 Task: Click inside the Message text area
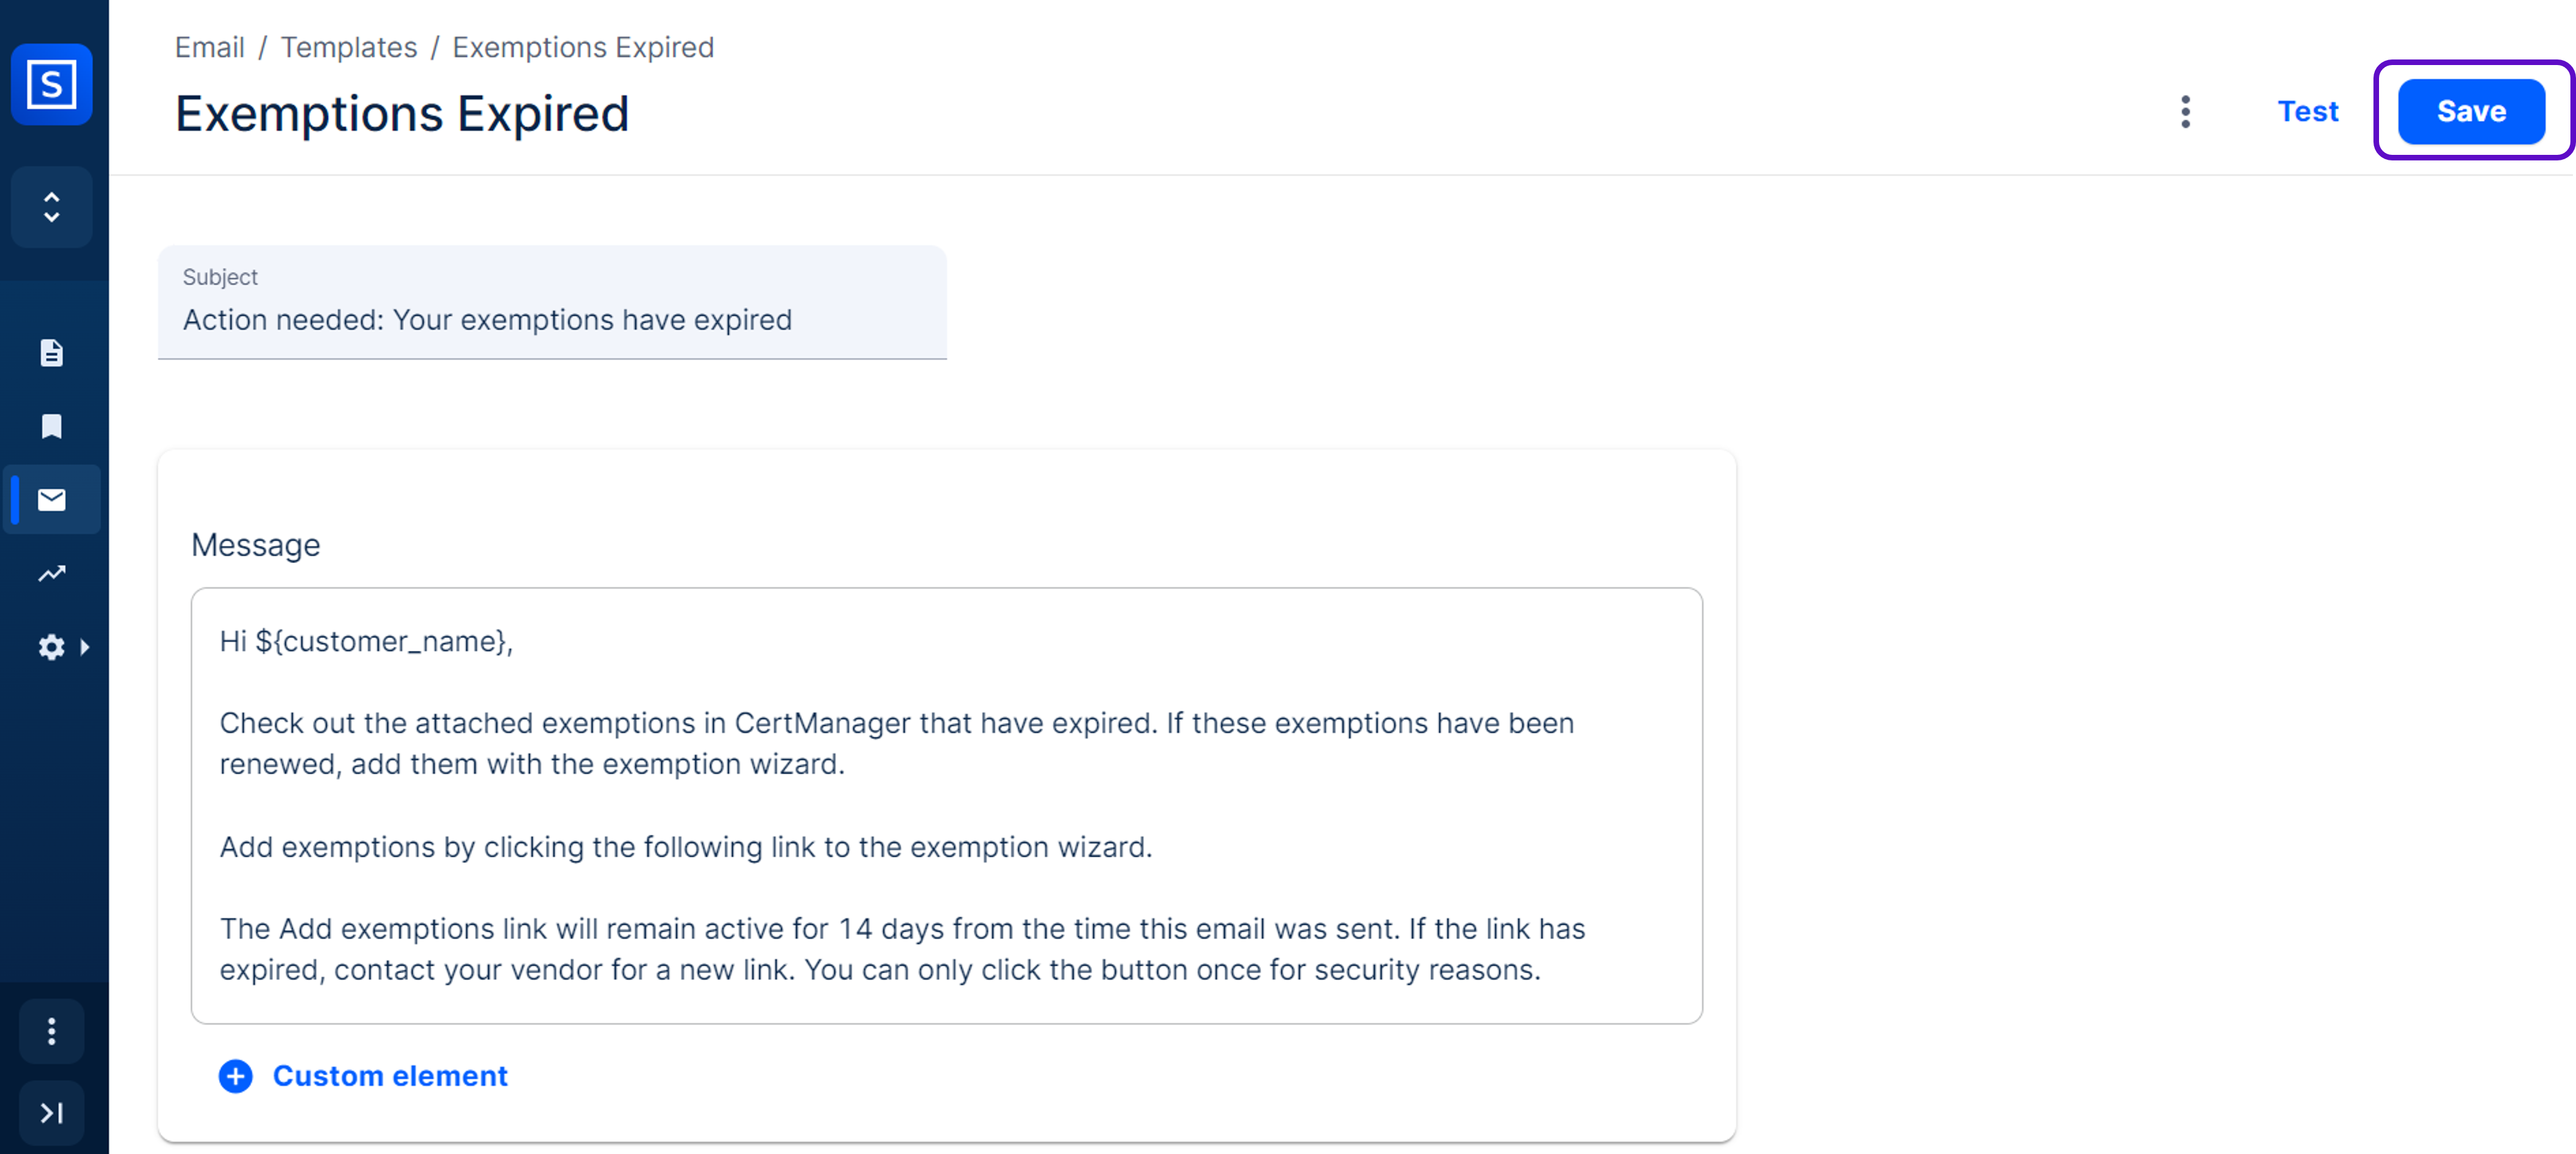click(946, 805)
